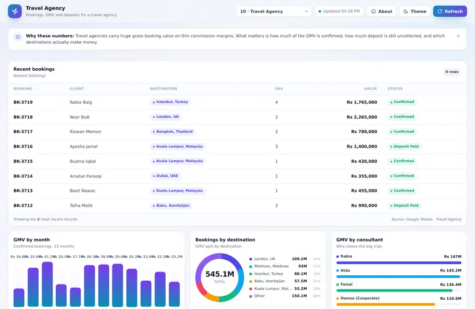Click the London, UK destination tag
Viewport: 475px width, 309px height.
coord(166,117)
